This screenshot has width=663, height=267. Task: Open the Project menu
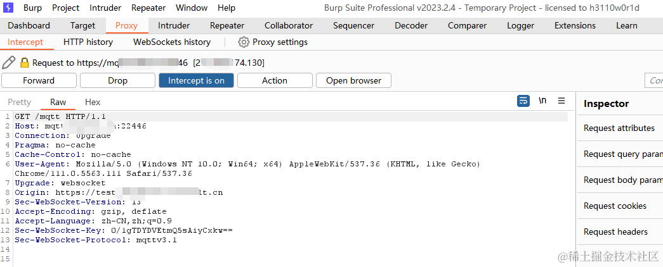tap(65, 8)
